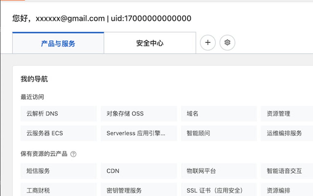Click the 最近访问 label
This screenshot has width=313, height=196.
point(32,97)
